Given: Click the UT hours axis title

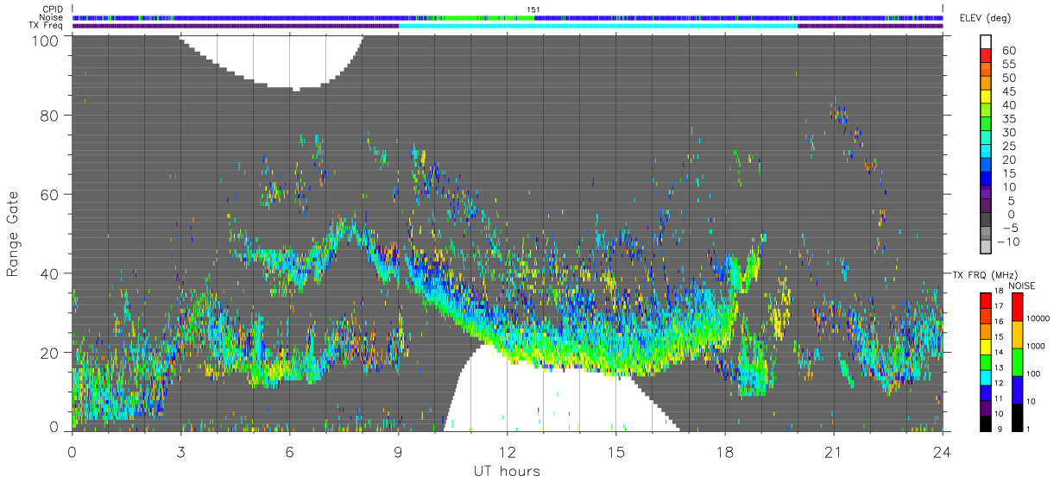Looking at the screenshot, I should coord(507,471).
